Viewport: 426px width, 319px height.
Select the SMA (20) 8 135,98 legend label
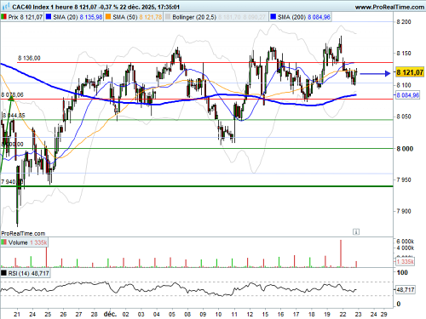tap(78, 17)
